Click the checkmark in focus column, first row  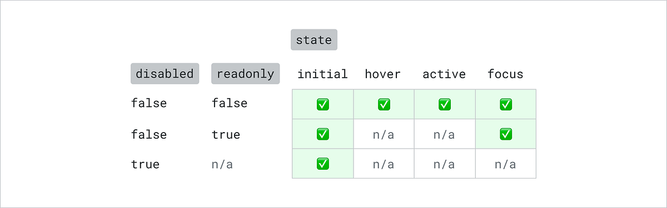505,104
